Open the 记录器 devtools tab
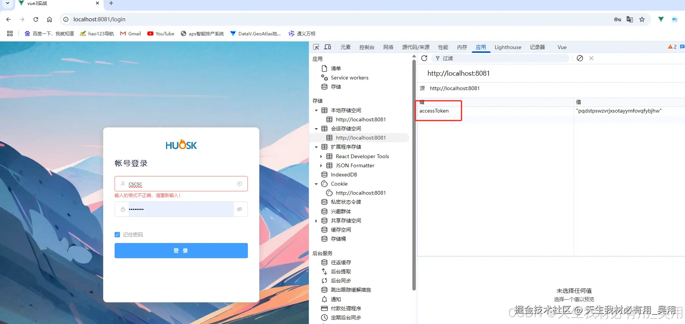 point(537,47)
